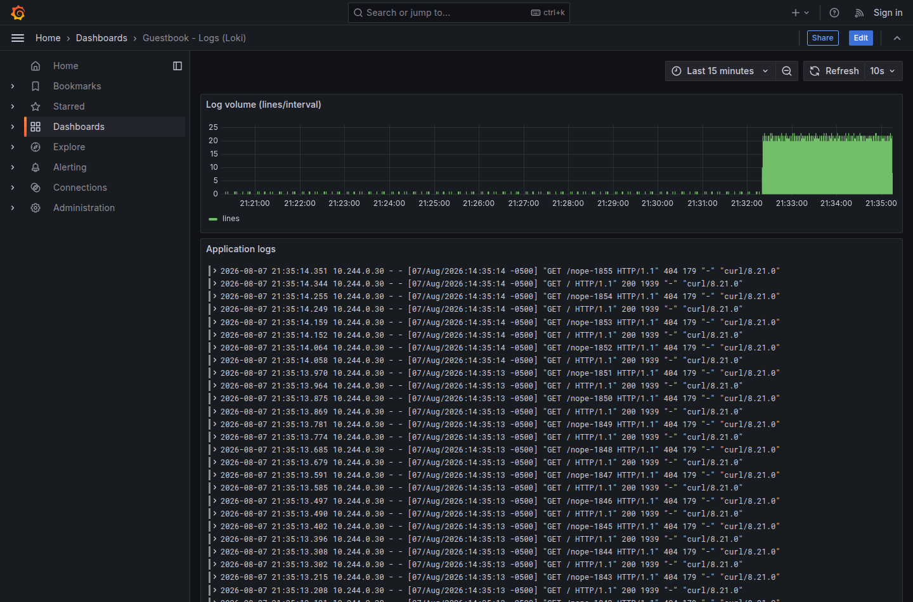Viewport: 913px width, 602px height.
Task: Click the Share button
Action: (x=822, y=38)
